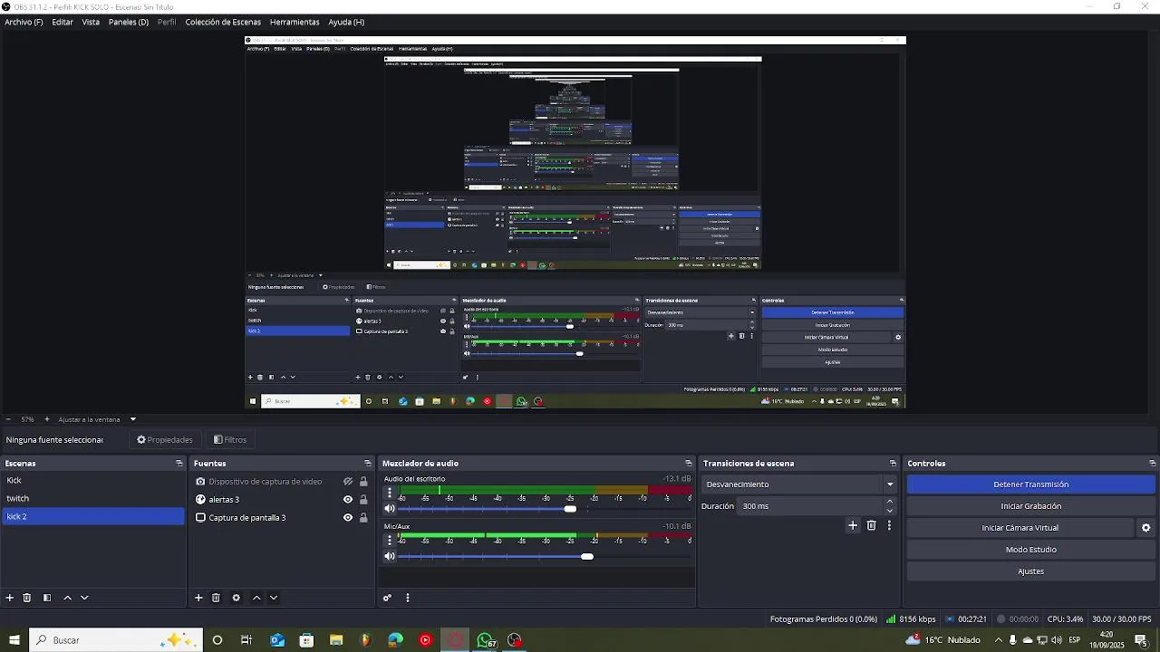Delete selected source trash icon in Fuentes
Viewport: 1160px width, 652px height.
216,598
